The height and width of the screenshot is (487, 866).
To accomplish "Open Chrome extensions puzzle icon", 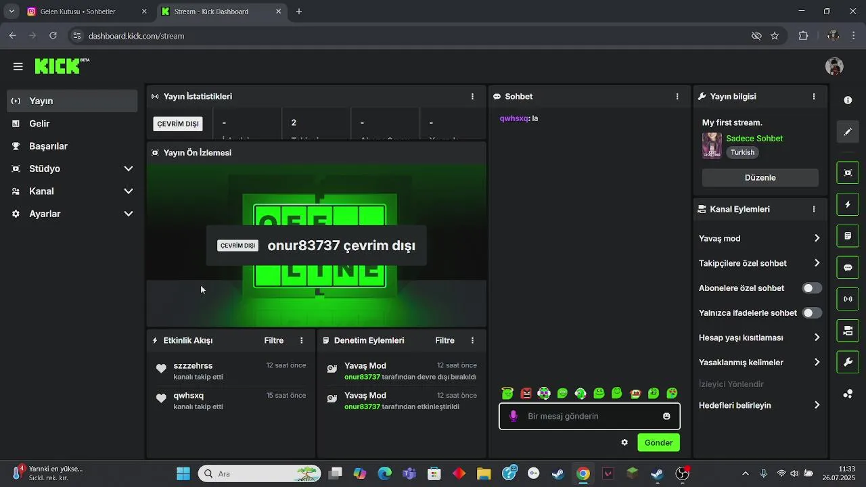I will pos(804,36).
